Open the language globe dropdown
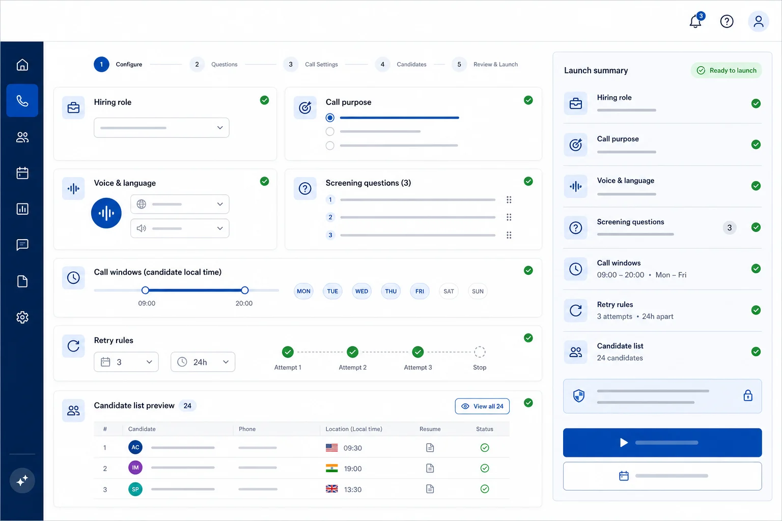The image size is (782, 521). (x=180, y=204)
